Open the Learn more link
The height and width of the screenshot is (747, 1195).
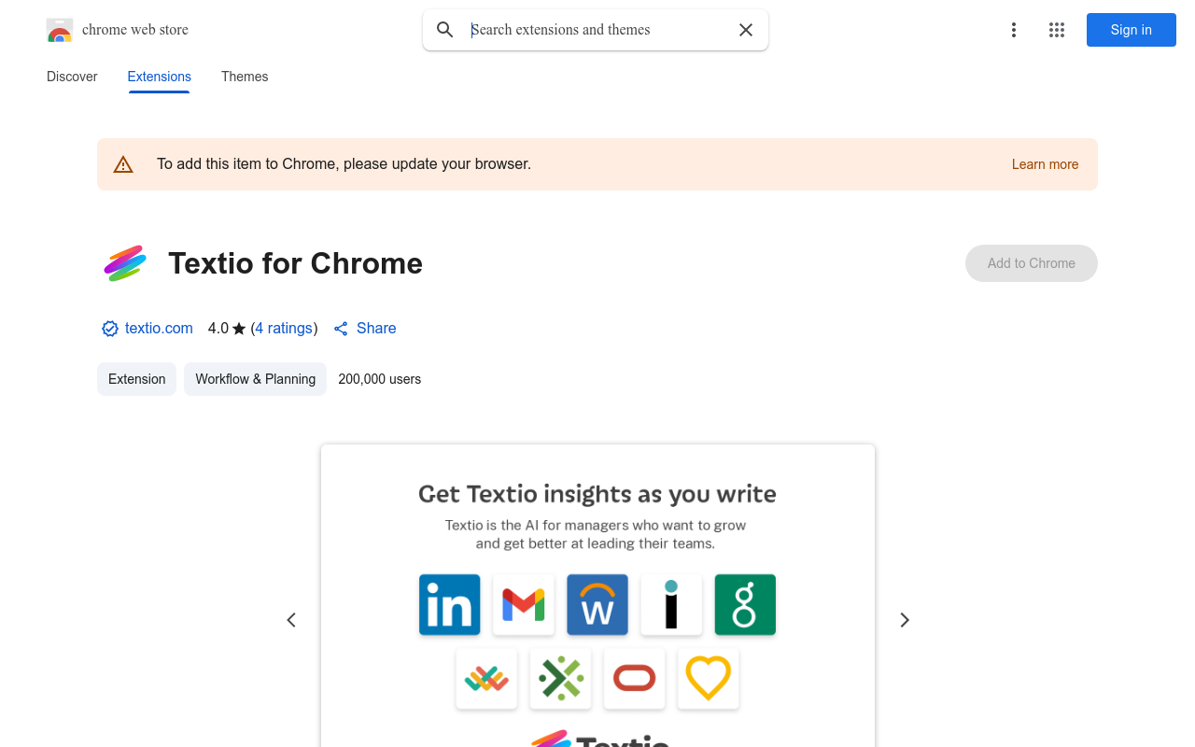[1045, 164]
